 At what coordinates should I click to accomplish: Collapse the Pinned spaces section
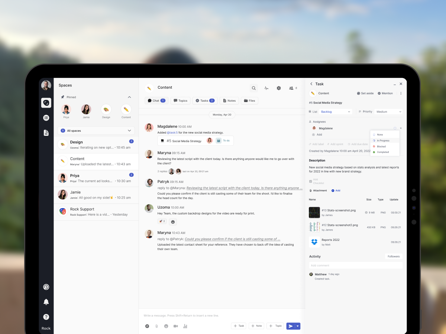click(129, 97)
